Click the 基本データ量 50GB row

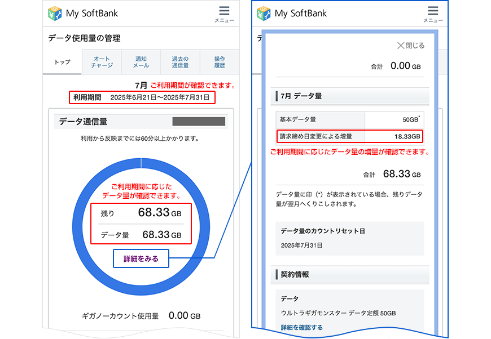(x=350, y=119)
